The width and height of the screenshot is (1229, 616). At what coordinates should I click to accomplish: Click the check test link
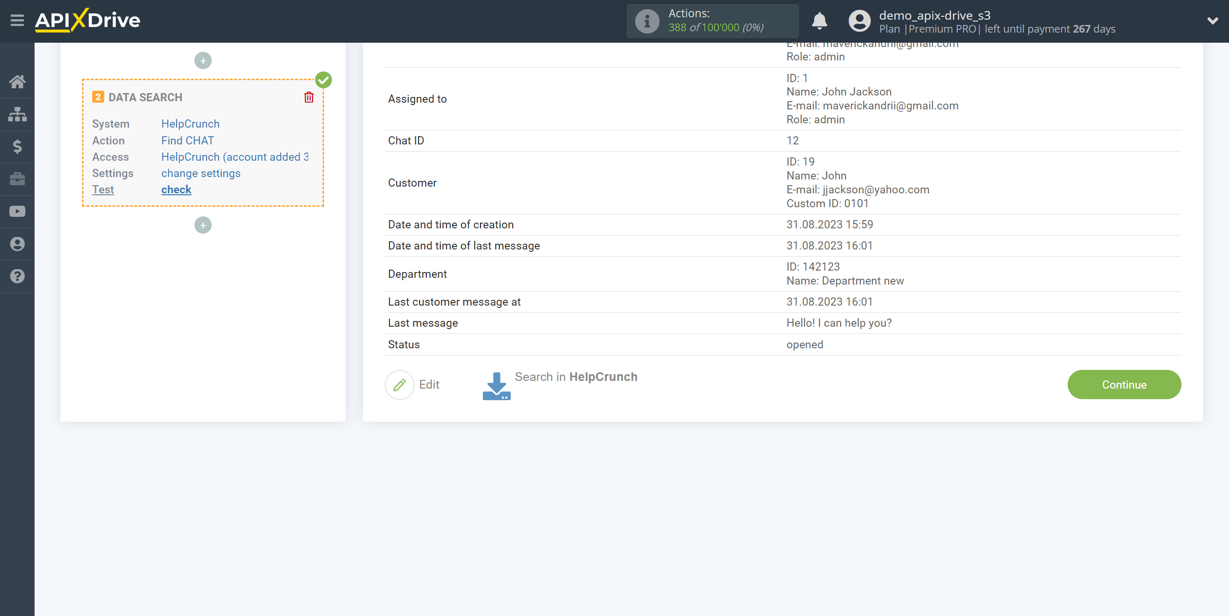point(176,190)
